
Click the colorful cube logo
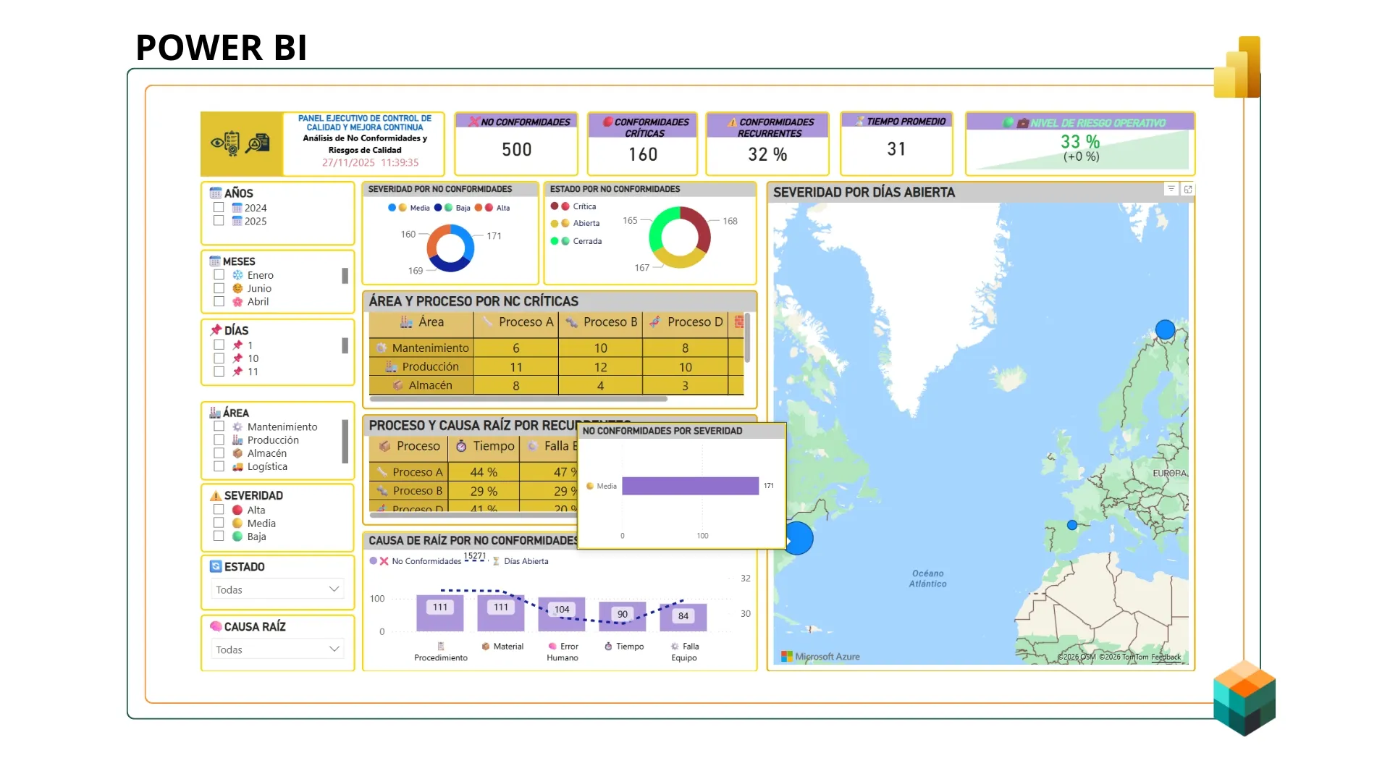[x=1244, y=698]
